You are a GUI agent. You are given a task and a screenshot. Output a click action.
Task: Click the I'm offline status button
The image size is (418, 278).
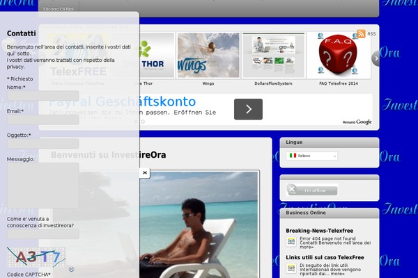click(312, 190)
